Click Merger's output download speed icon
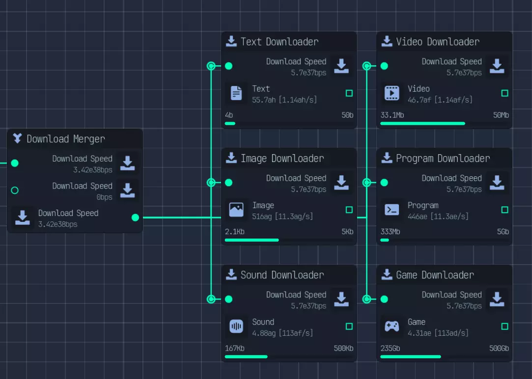532x379 pixels. point(23,217)
